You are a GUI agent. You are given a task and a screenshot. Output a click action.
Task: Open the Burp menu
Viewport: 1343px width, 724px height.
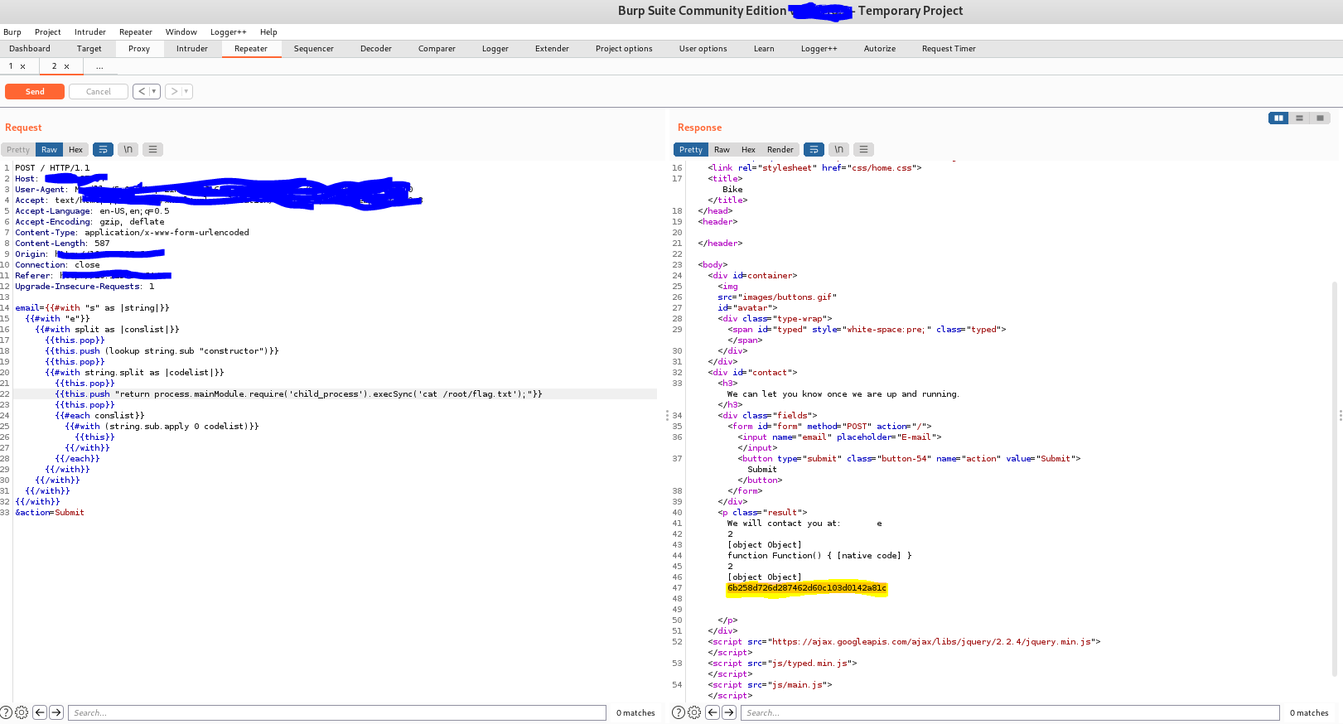point(12,32)
